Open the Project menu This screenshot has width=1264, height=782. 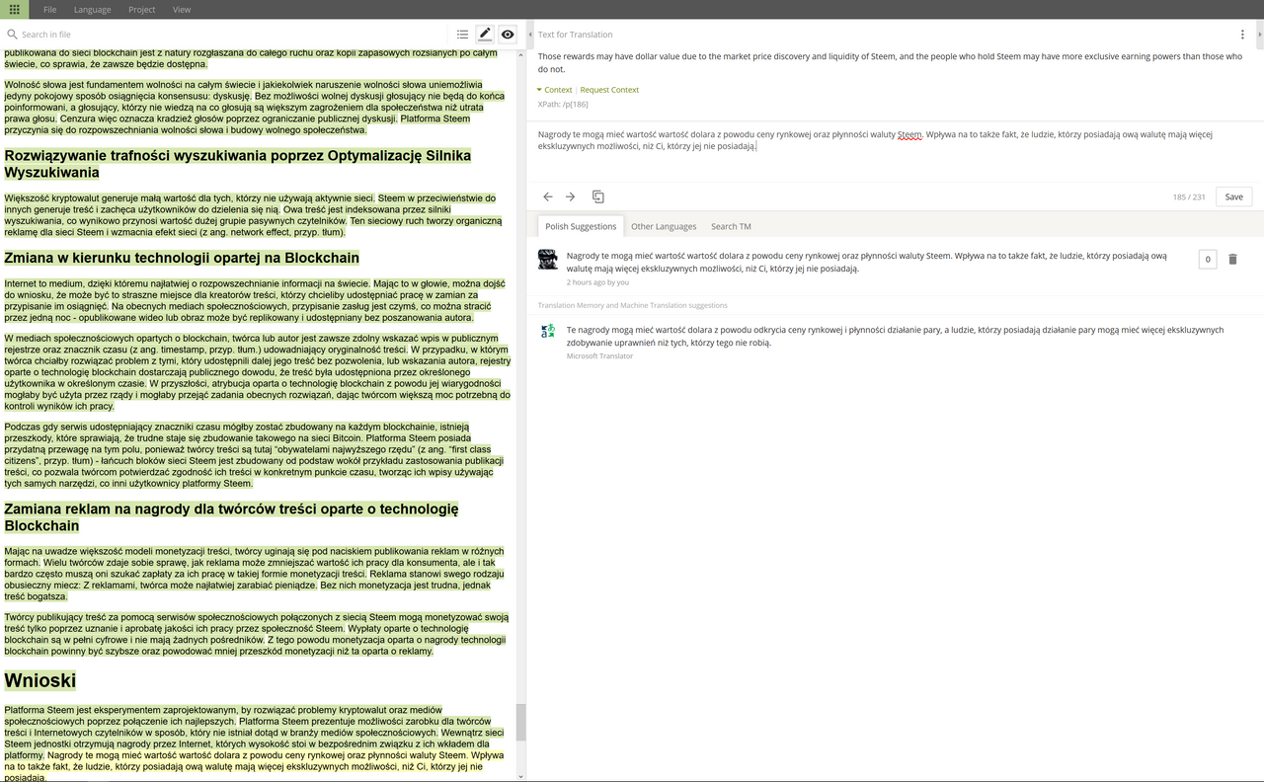click(142, 9)
